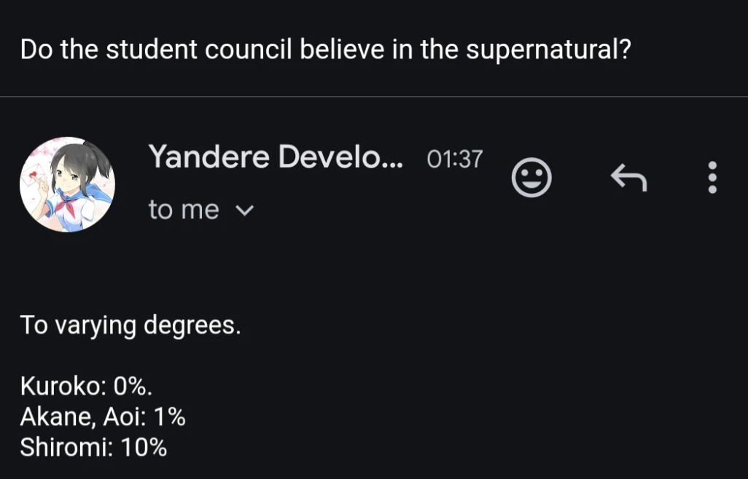The image size is (748, 479).
Task: Expand recipient details with the chevron arrow
Action: (x=245, y=210)
